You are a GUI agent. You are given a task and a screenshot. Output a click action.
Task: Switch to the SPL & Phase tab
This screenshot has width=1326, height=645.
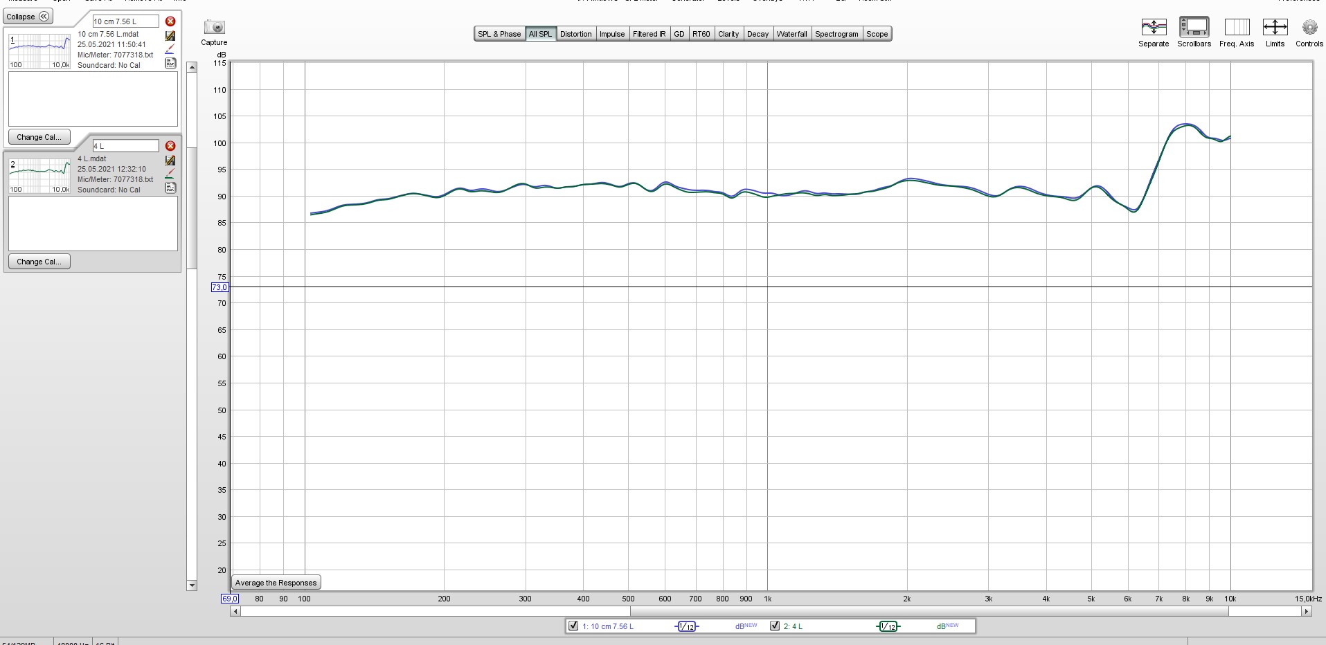tap(499, 34)
